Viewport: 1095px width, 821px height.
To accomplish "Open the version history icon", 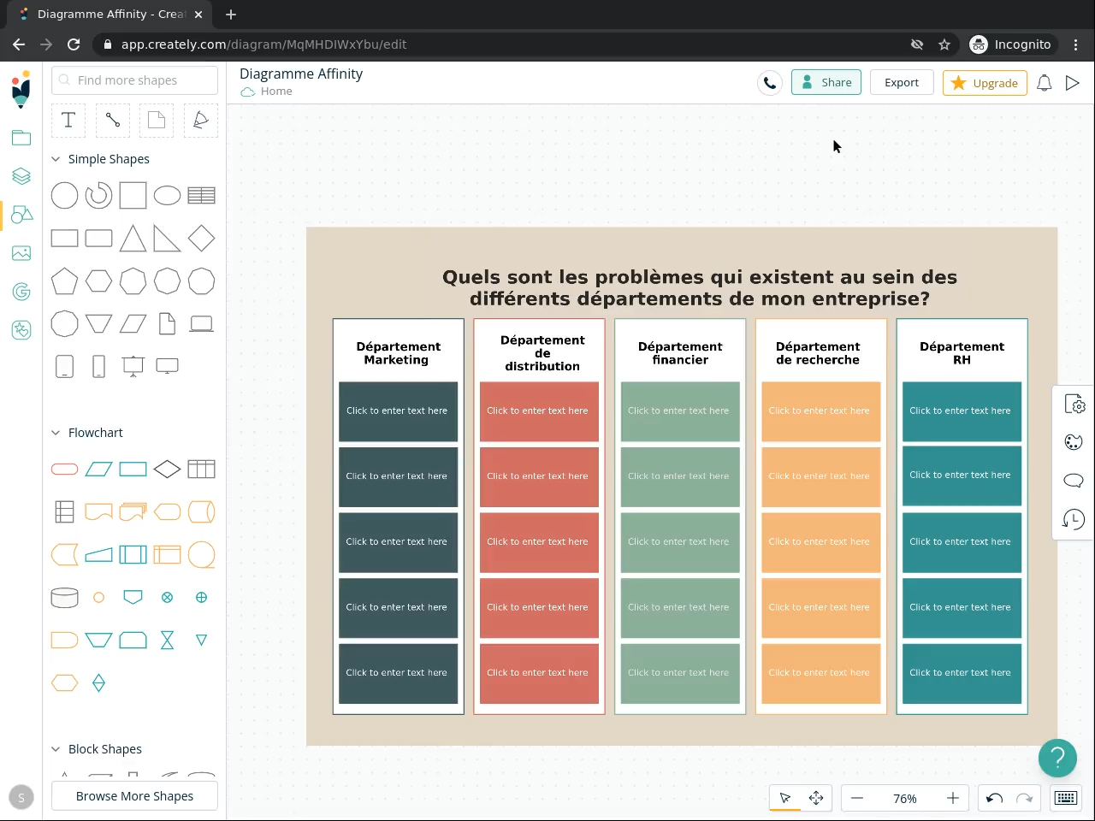I will [1074, 518].
